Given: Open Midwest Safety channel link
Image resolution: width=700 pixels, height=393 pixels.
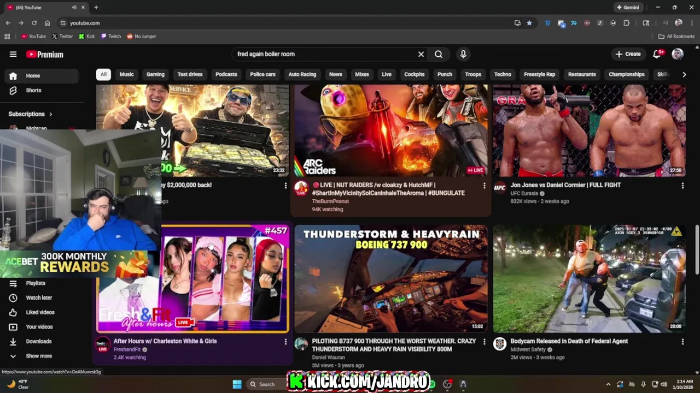Looking at the screenshot, I should pyautogui.click(x=528, y=349).
